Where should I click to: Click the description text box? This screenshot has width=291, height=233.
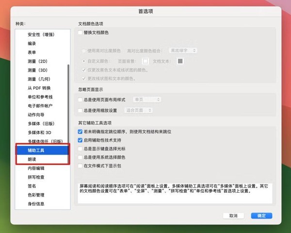175,193
